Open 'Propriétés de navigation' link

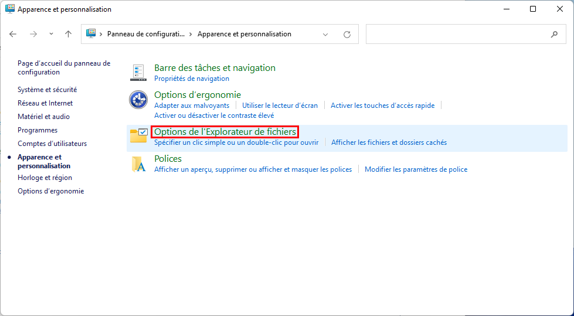coord(192,79)
